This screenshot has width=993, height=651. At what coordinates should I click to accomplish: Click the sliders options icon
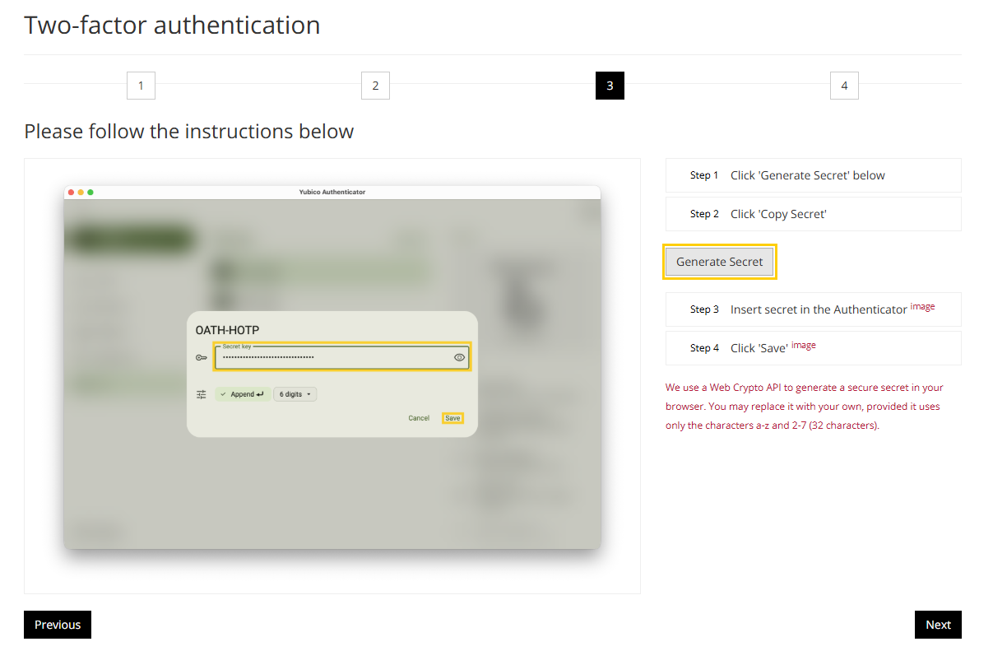[x=202, y=394]
